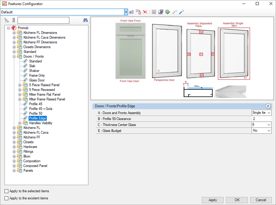276x205 pixels.
Task: Click the Profile 50 Clearance value field
Action: click(261, 119)
